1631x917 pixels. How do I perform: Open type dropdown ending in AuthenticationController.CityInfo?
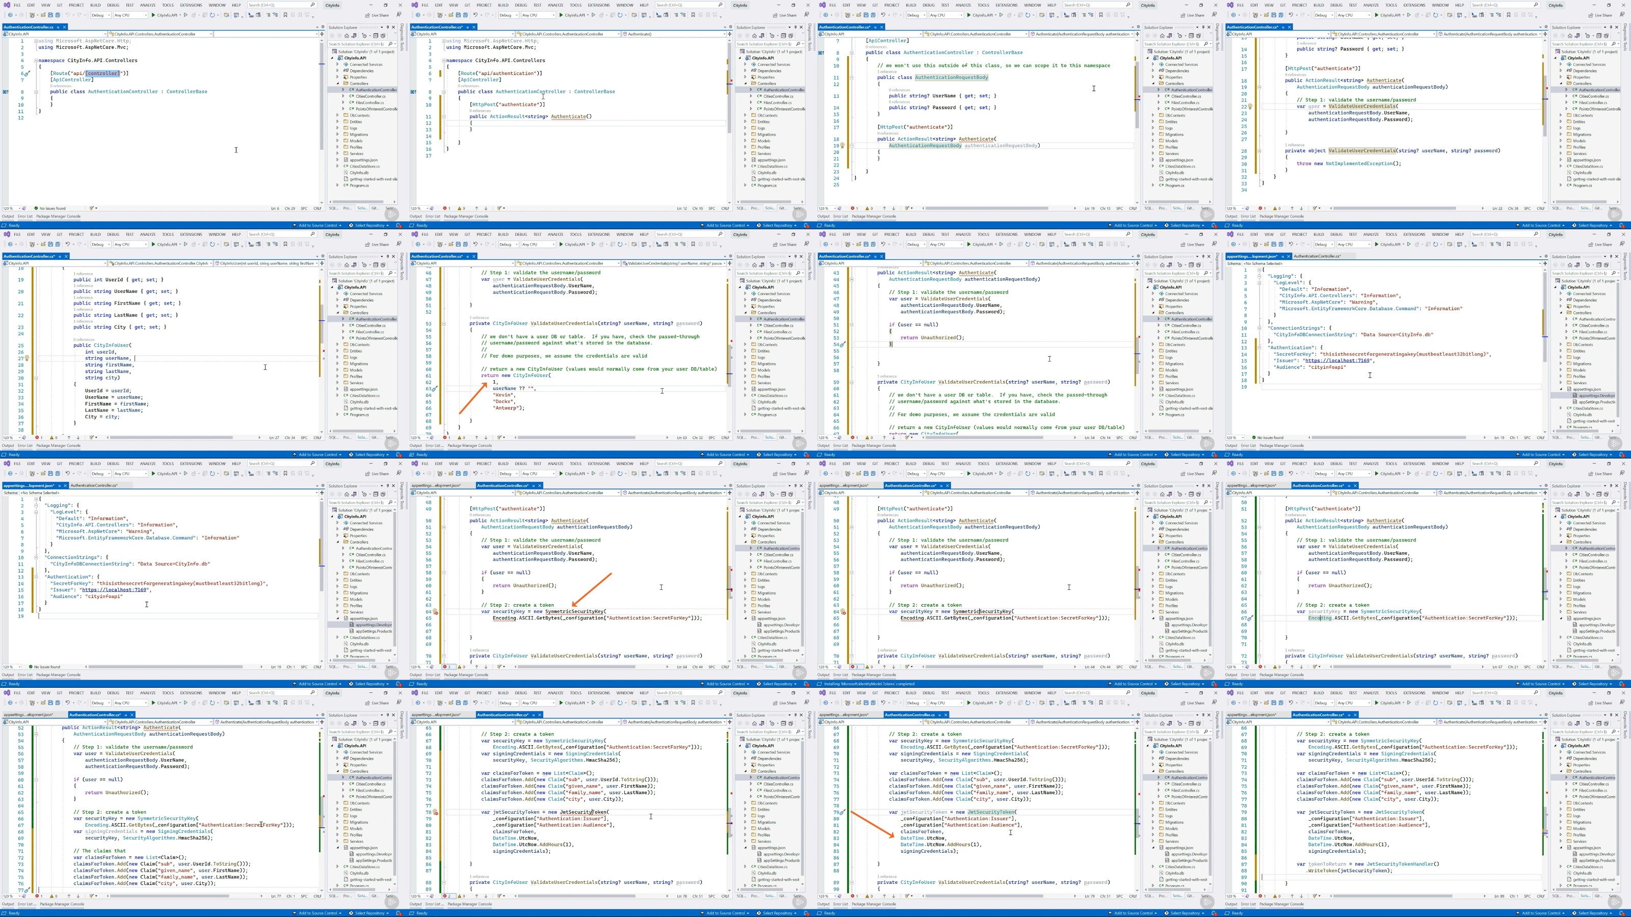tap(160, 263)
